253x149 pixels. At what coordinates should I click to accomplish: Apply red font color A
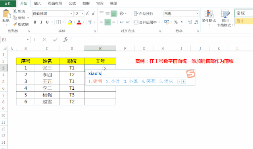pos(79,22)
